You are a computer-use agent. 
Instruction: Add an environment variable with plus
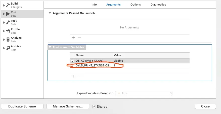coord(73,76)
